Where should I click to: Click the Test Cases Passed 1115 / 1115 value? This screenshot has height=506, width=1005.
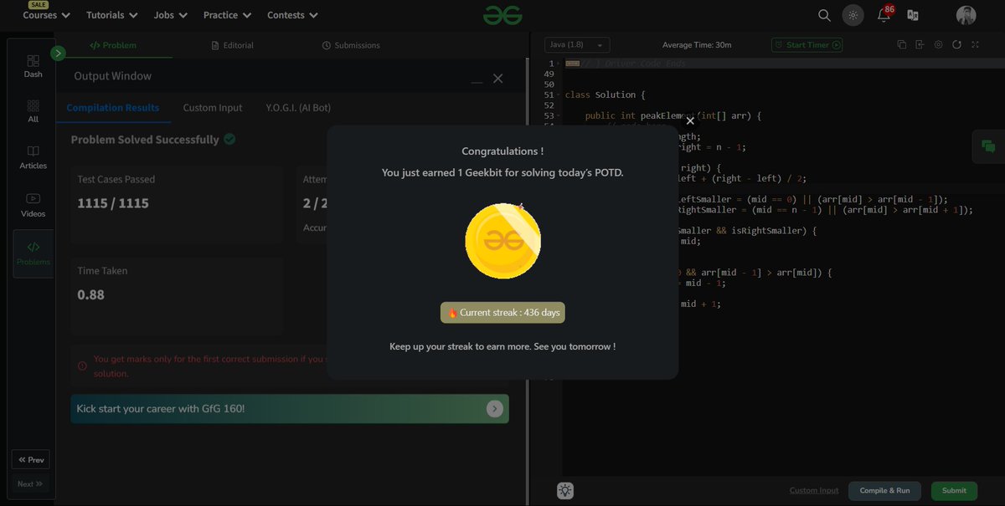coord(113,203)
